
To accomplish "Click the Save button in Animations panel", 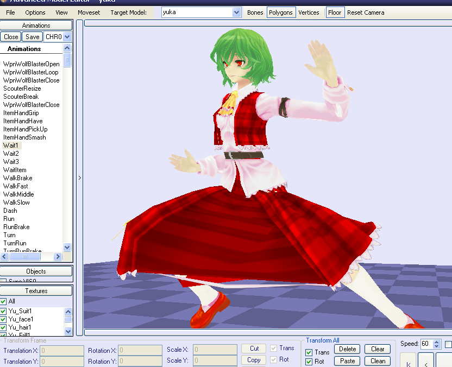I will 32,37.
